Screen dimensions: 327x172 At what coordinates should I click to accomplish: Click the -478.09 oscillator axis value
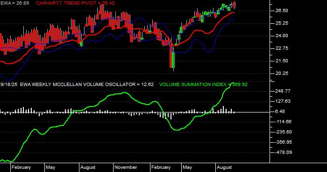coord(283,152)
